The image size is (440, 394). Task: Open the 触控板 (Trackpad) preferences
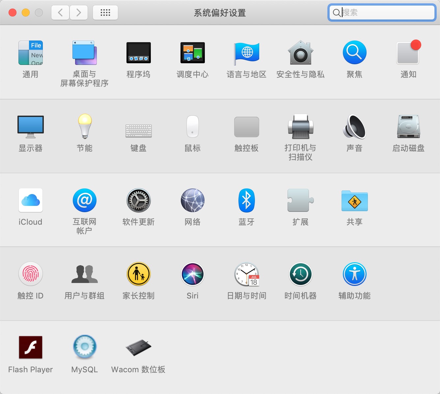tap(247, 127)
